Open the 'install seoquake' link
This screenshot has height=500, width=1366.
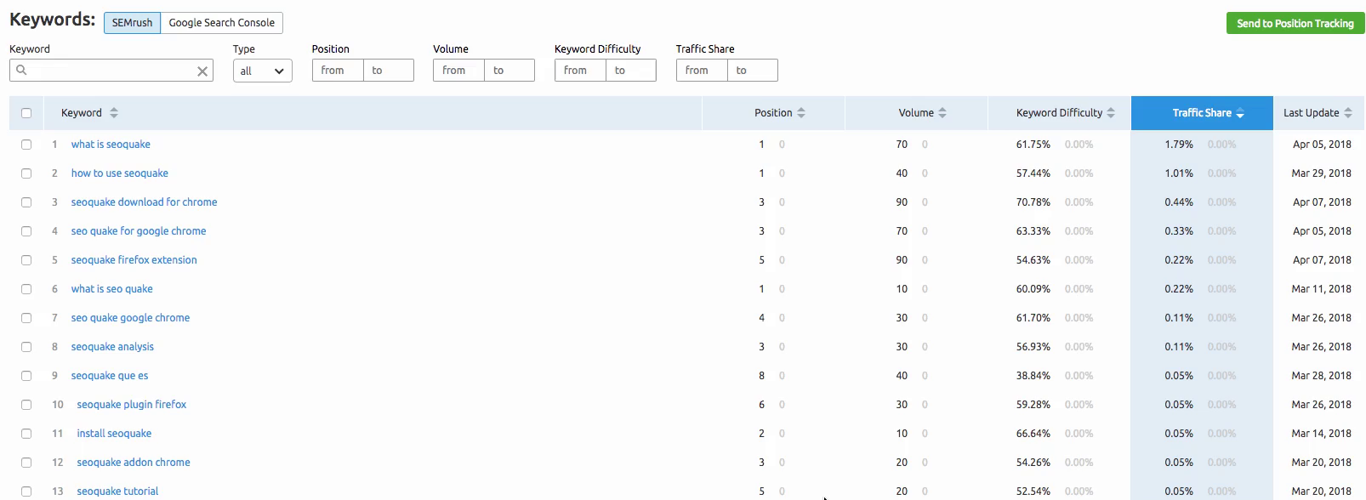(114, 434)
